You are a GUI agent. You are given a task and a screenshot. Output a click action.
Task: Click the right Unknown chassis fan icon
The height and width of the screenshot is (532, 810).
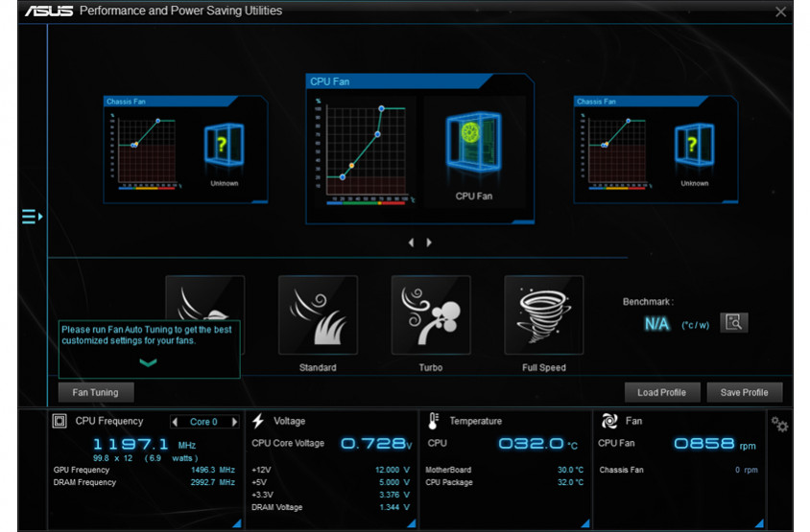point(694,145)
